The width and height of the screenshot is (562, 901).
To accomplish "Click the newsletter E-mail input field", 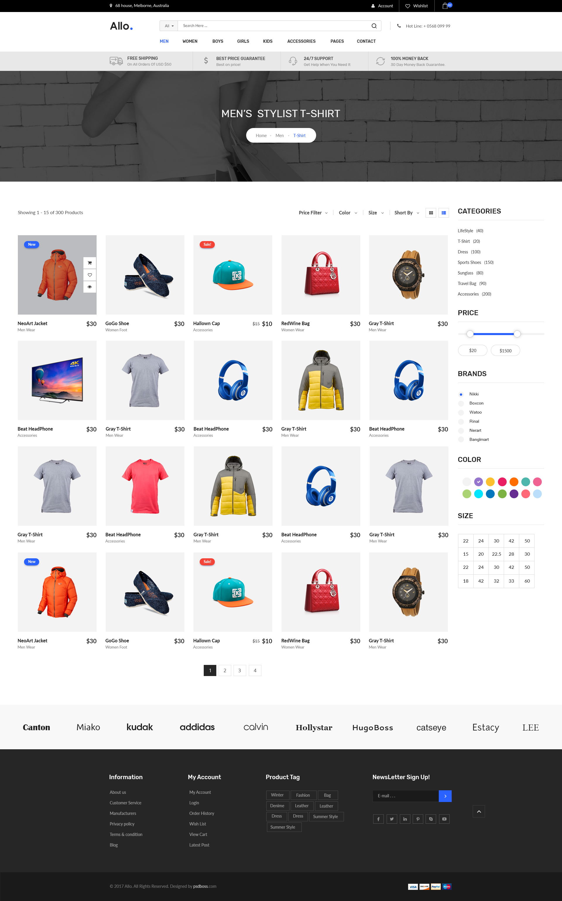I will [x=405, y=796].
